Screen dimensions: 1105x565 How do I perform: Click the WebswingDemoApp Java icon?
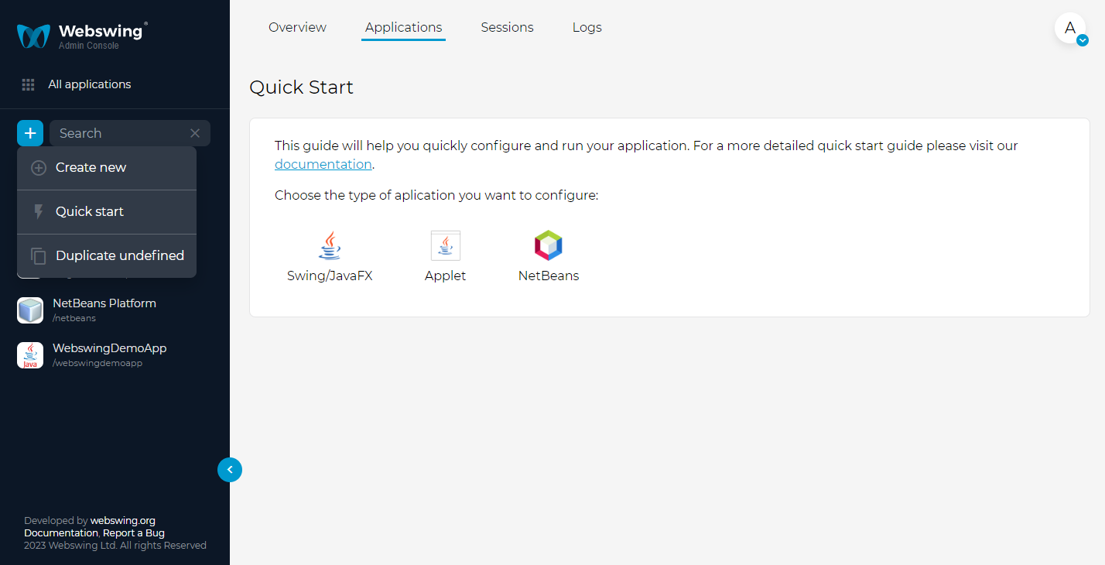tap(30, 355)
